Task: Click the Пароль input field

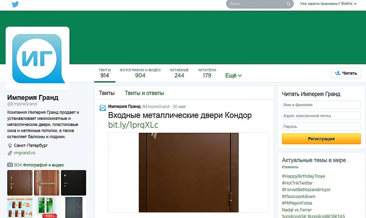Action: pyautogui.click(x=321, y=127)
